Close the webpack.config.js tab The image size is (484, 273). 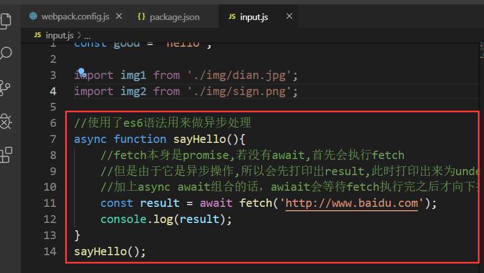point(119,16)
